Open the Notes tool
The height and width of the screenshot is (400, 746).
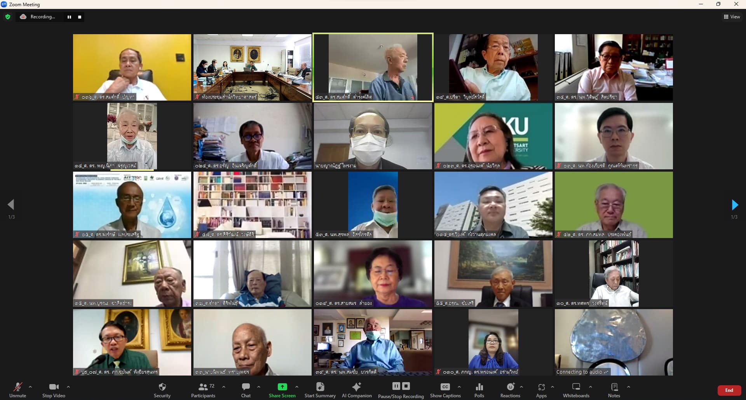pos(614,390)
